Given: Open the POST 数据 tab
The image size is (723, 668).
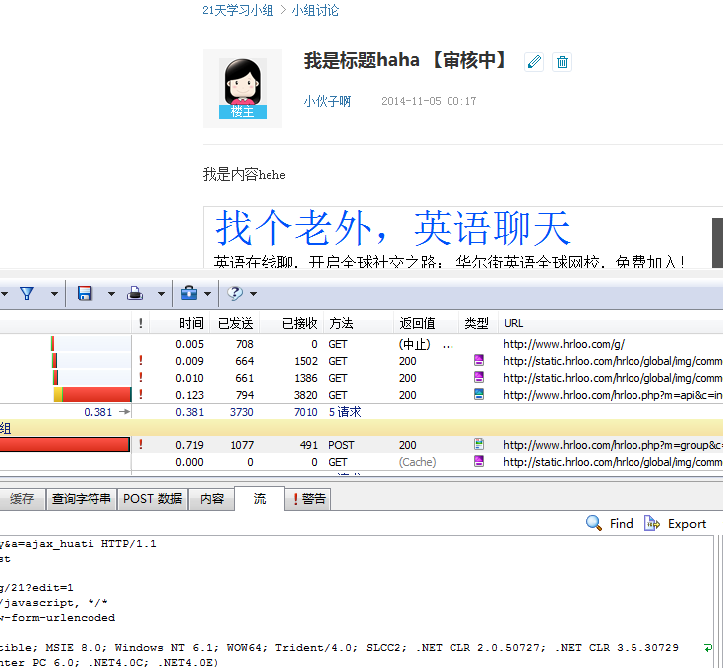Looking at the screenshot, I should point(152,499).
